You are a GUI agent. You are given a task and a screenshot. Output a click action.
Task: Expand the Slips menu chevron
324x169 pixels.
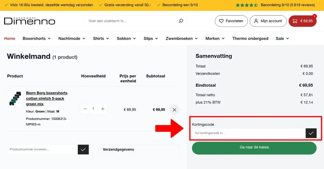click(x=156, y=39)
